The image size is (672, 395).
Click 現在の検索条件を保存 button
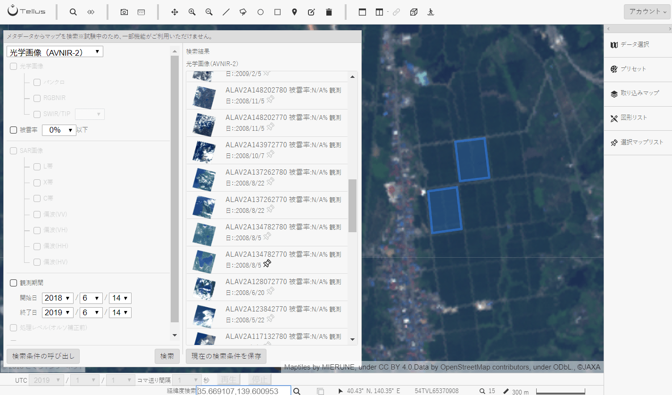pos(226,356)
